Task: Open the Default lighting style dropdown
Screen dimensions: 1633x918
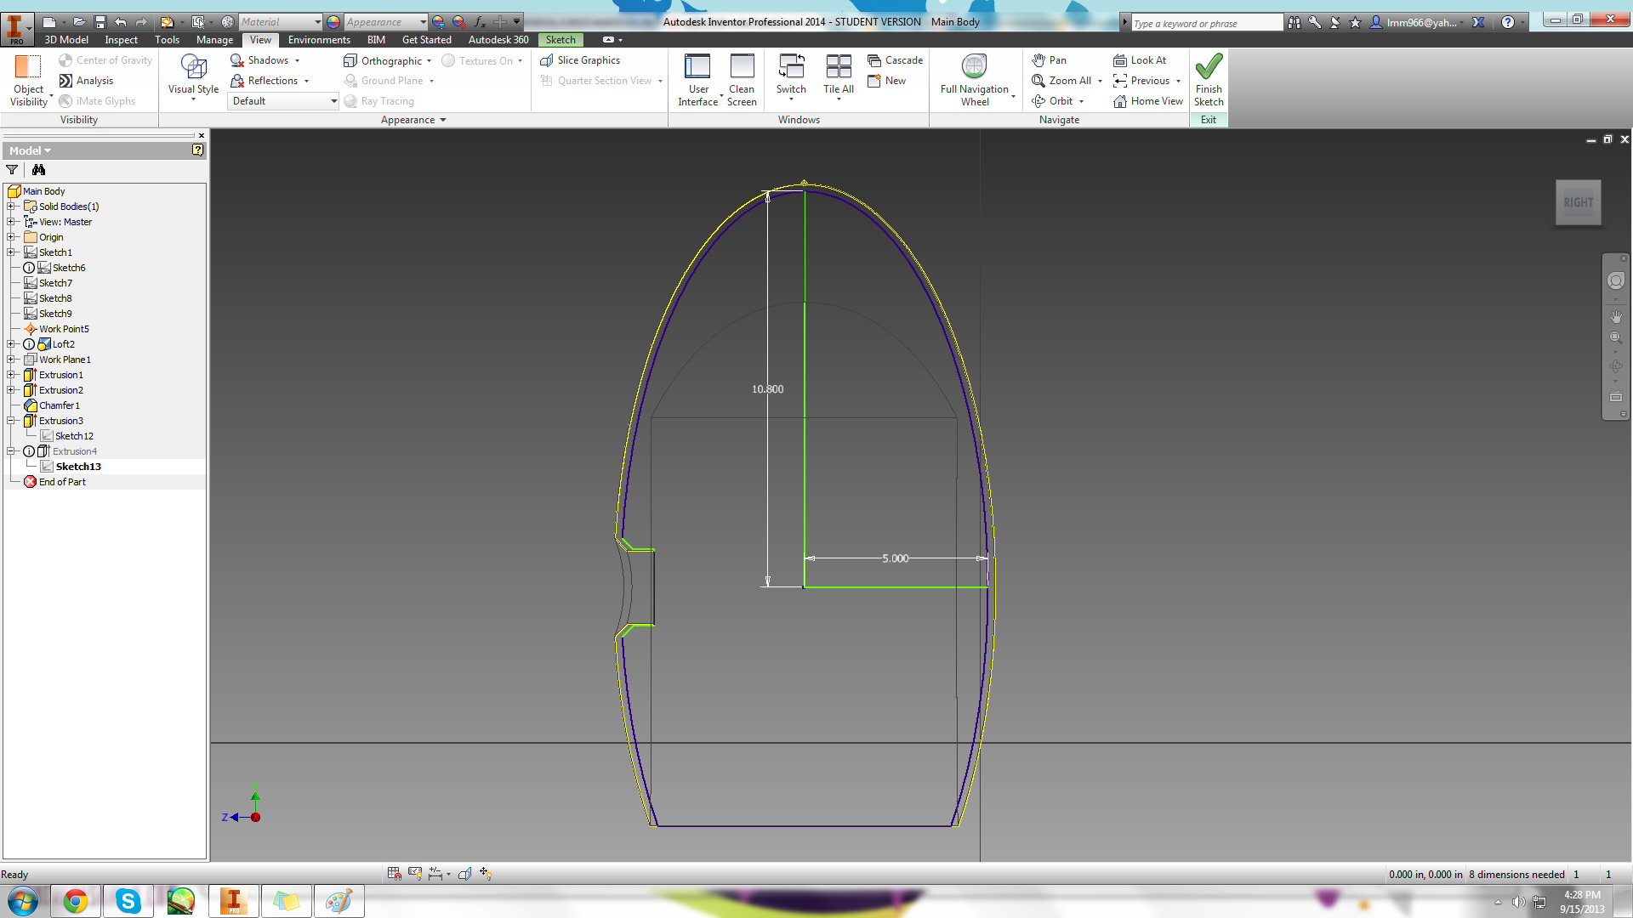Action: [x=284, y=101]
